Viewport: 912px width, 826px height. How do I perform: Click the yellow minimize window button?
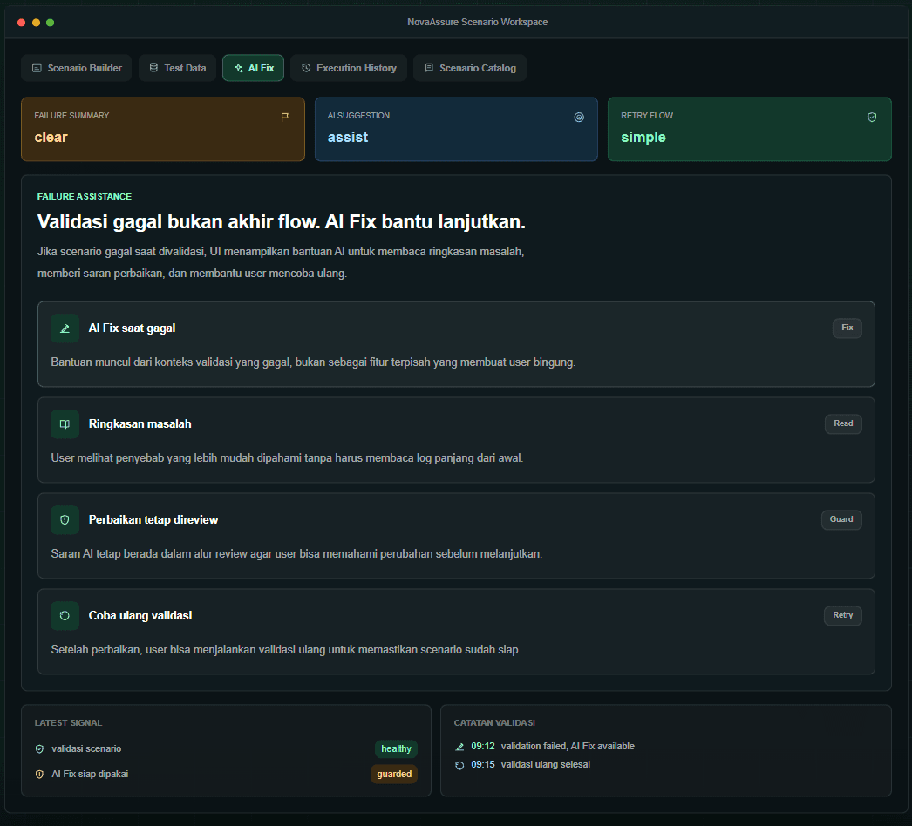tap(36, 23)
